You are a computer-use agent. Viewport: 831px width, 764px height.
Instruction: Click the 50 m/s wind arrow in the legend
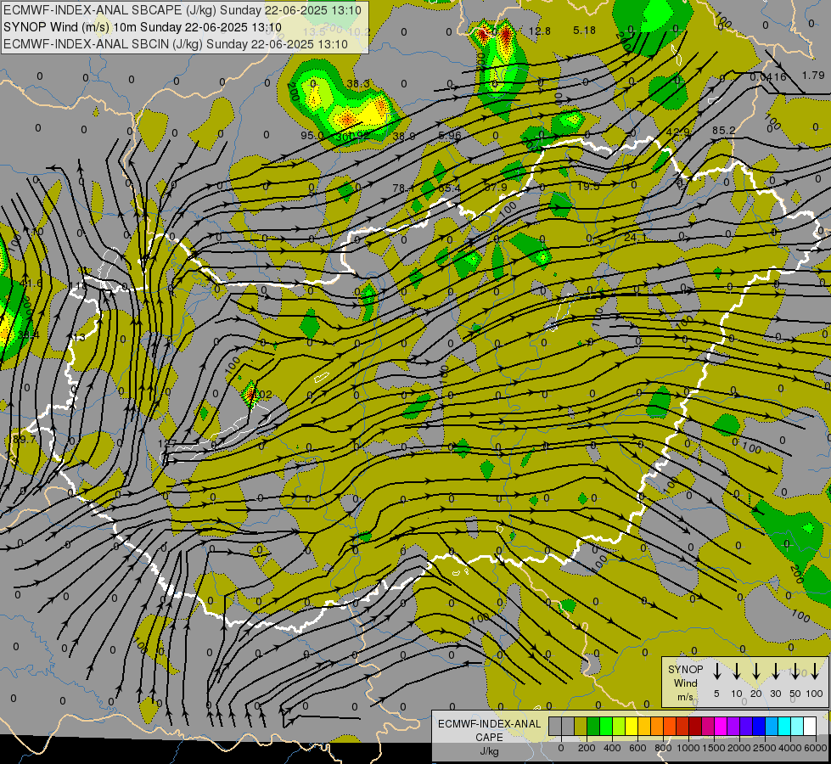pos(795,671)
